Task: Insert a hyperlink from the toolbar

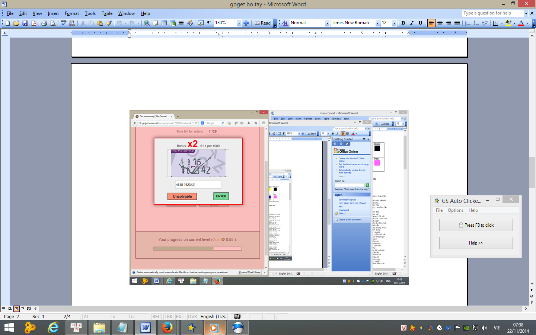Action: [147, 23]
